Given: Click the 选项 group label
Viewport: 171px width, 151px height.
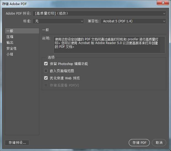Looking at the screenshot, I should click(x=51, y=57).
